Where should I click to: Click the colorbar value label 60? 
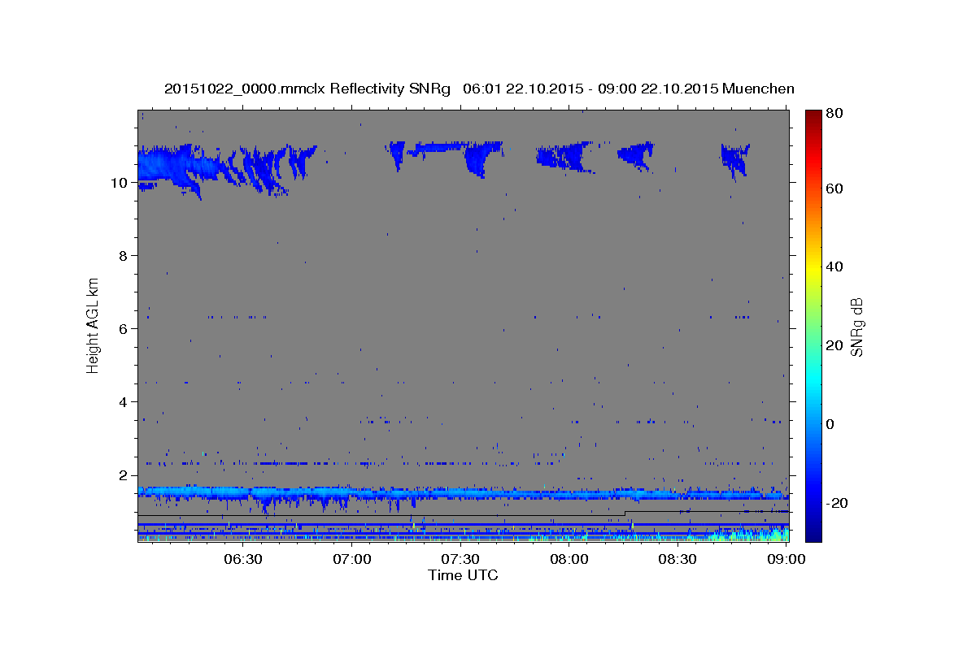(834, 188)
